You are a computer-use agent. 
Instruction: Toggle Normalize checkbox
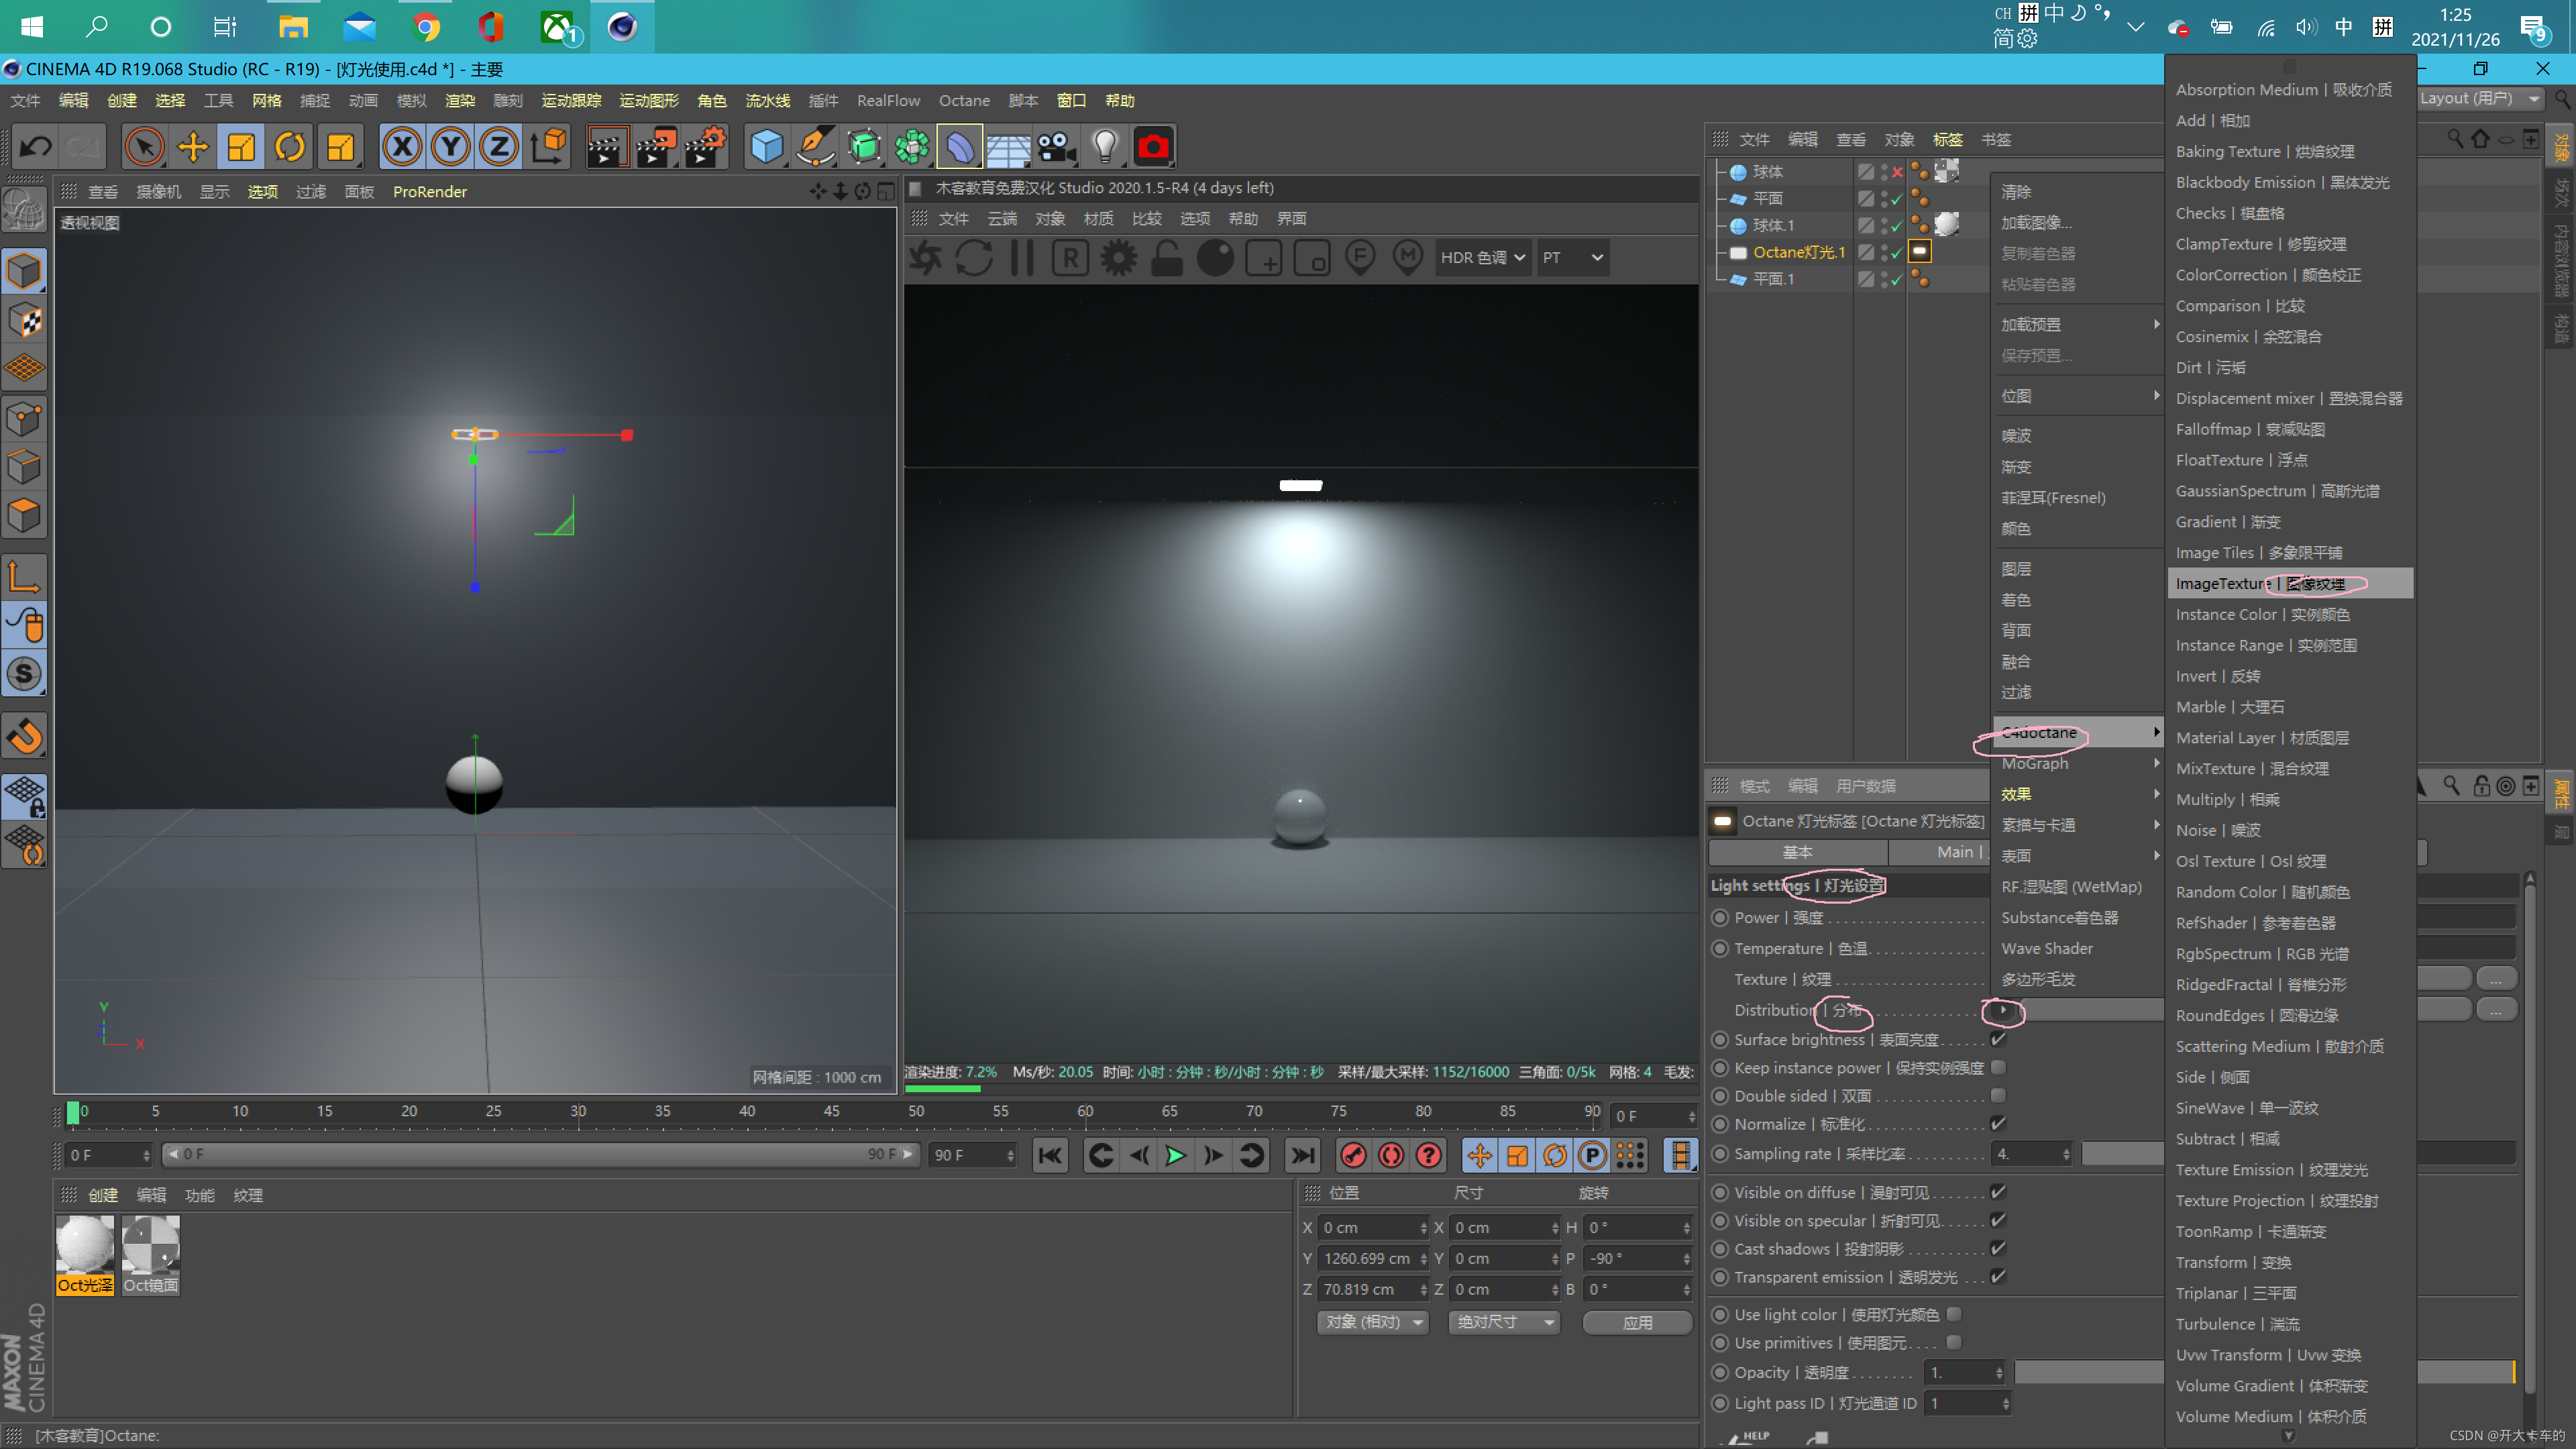(1998, 1123)
